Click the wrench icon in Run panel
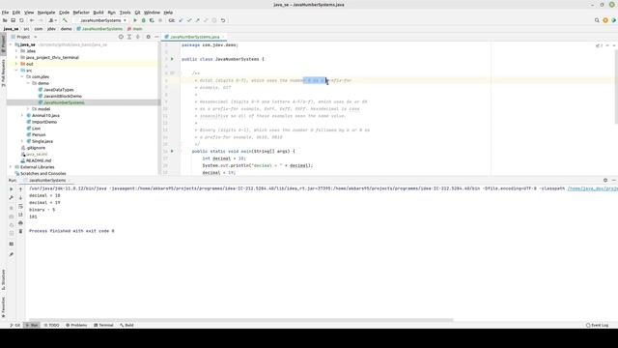Image resolution: width=618 pixels, height=348 pixels. [11, 197]
